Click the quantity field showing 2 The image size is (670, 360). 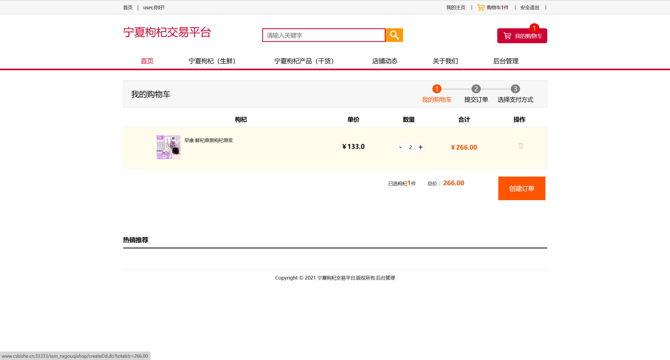(410, 147)
